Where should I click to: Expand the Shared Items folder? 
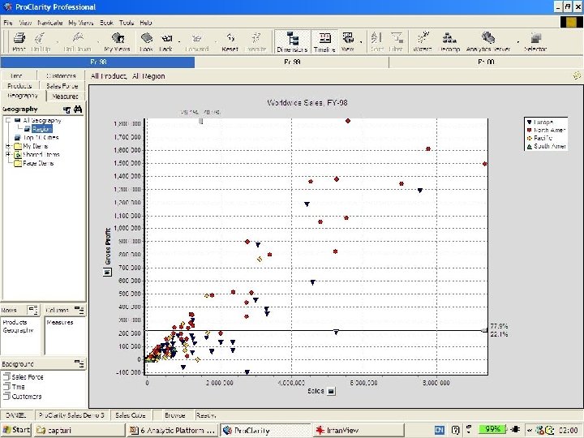pyautogui.click(x=7, y=155)
